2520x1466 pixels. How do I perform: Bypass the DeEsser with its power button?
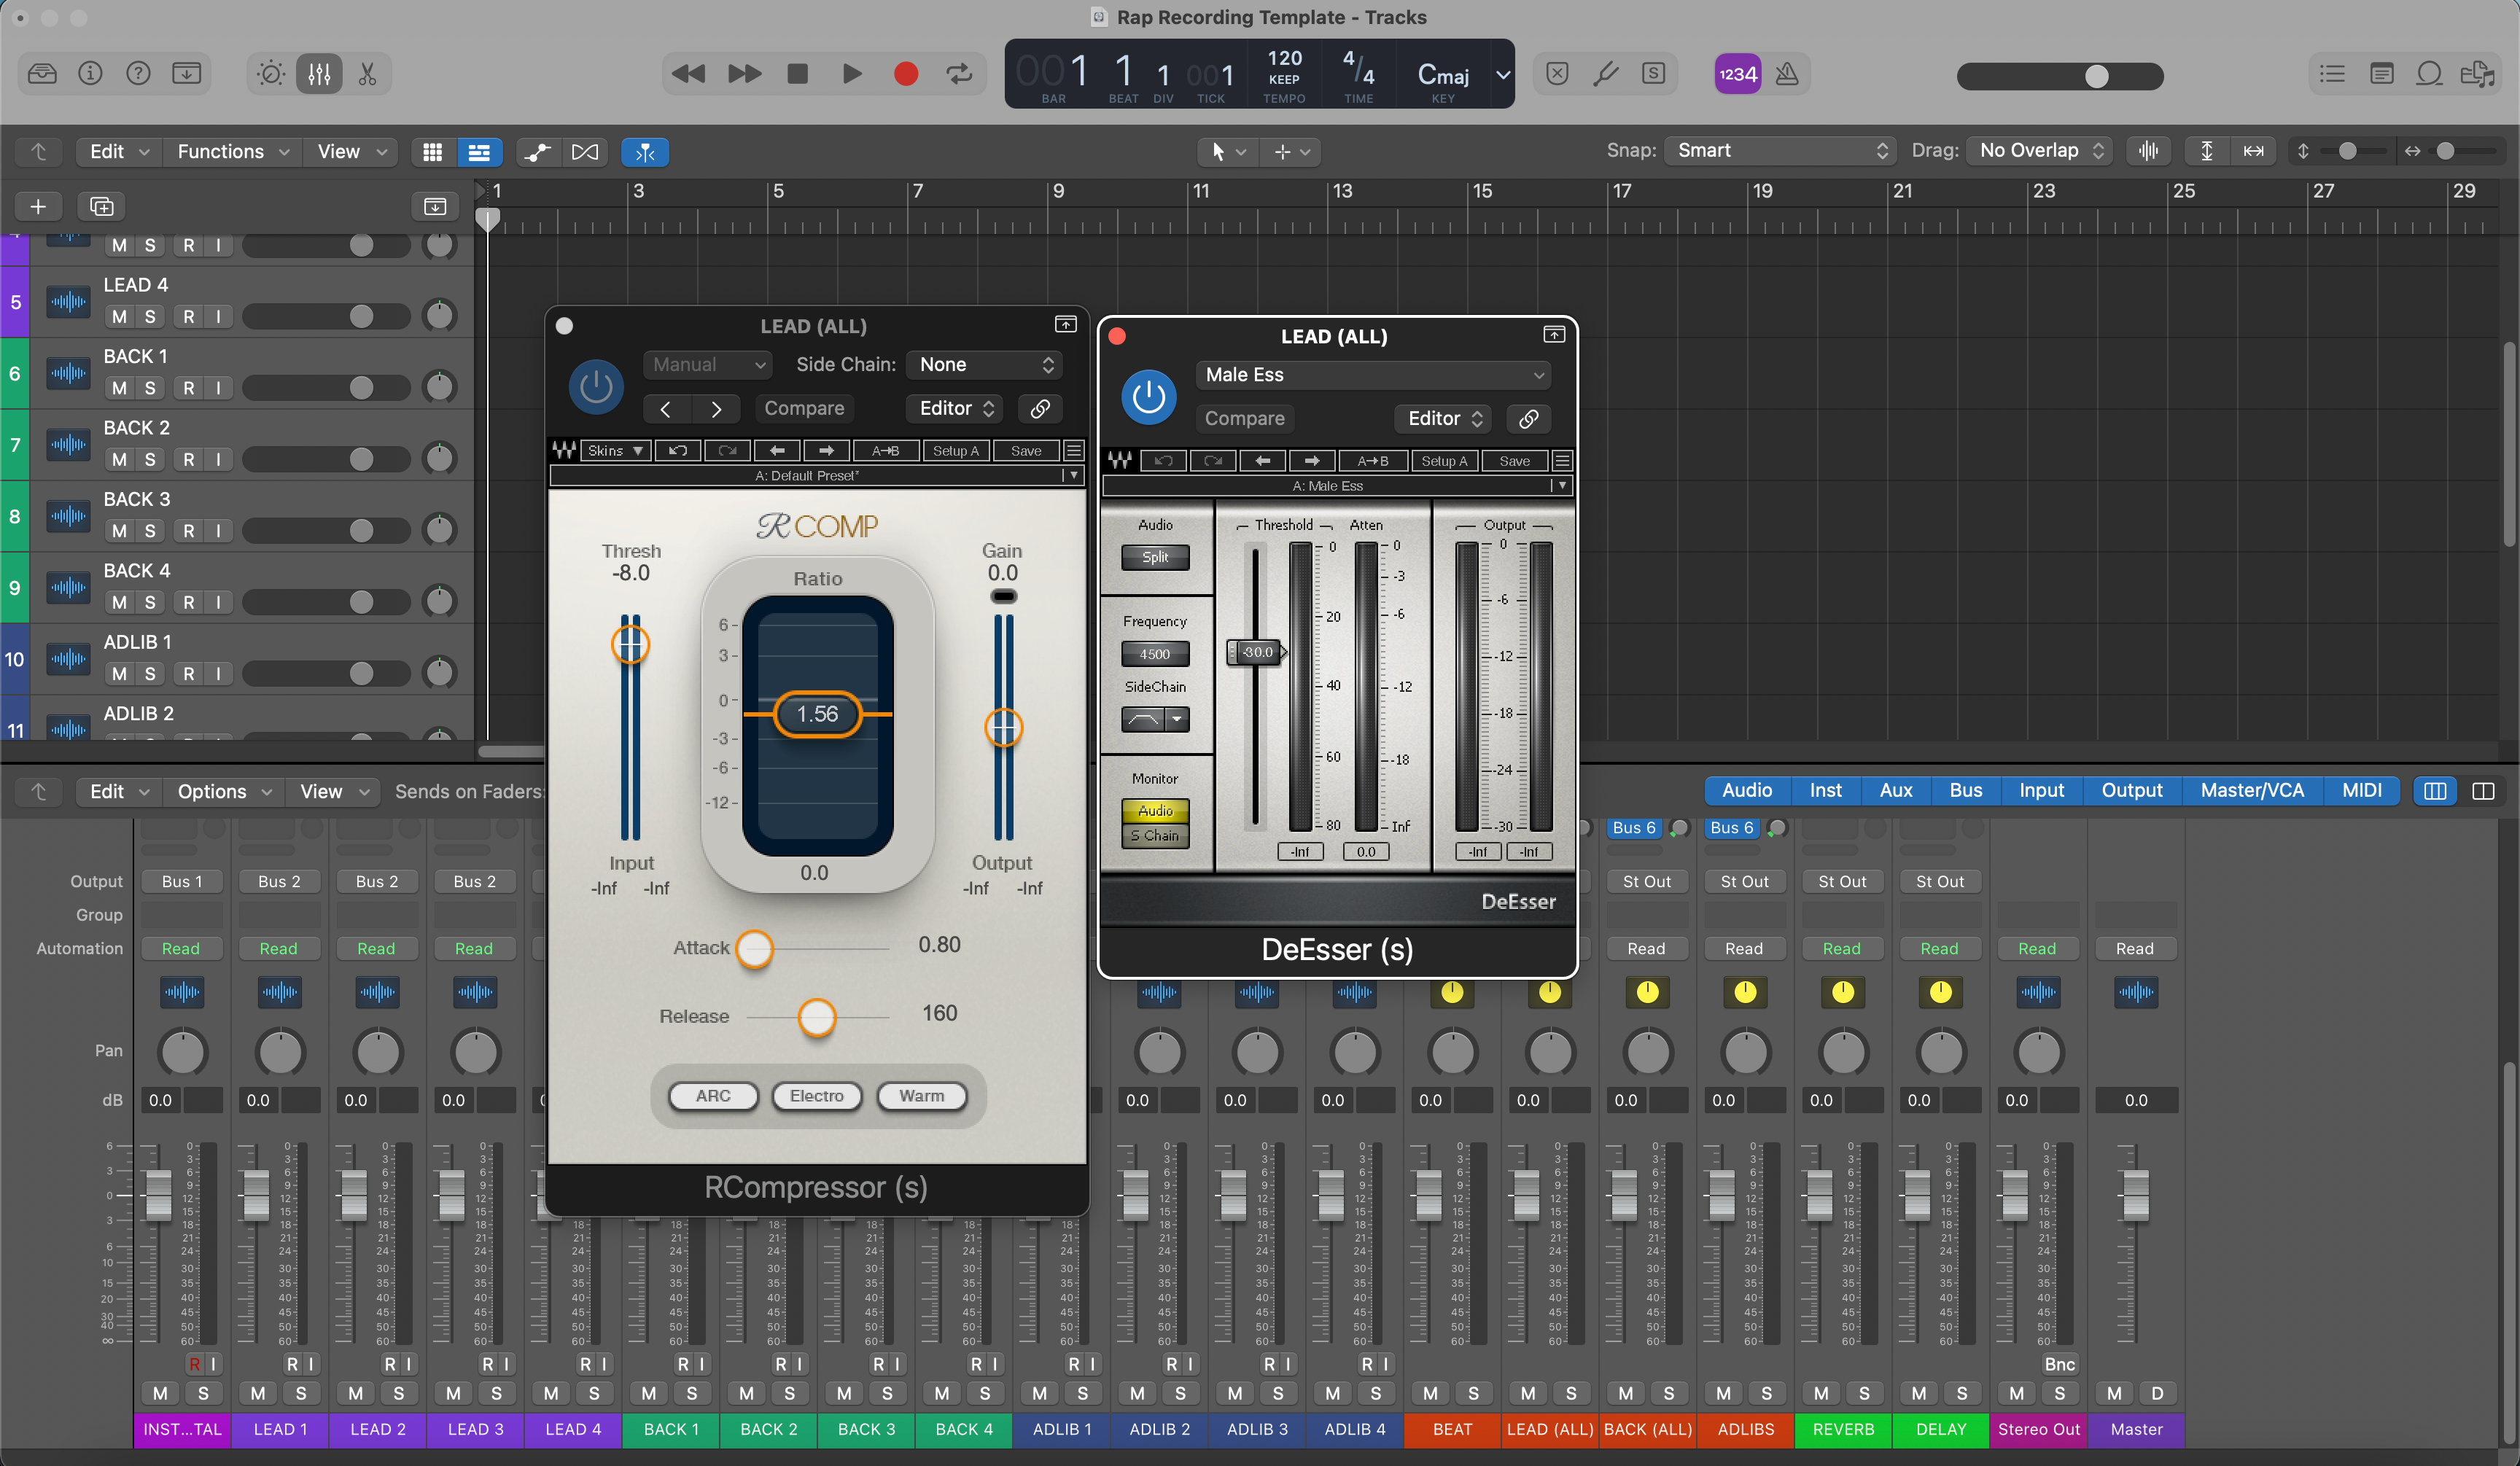[1148, 396]
